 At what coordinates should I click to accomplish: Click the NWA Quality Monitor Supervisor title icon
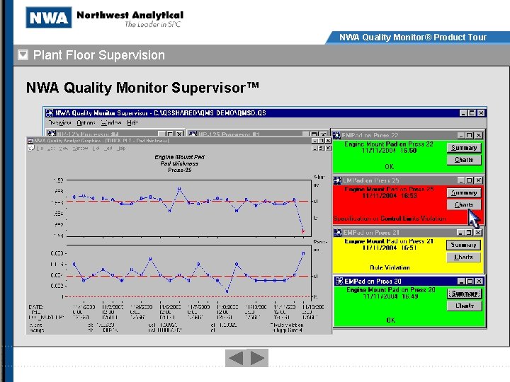click(50, 112)
